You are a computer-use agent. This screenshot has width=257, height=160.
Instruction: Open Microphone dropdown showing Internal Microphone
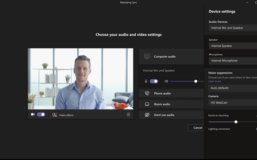tap(233, 61)
